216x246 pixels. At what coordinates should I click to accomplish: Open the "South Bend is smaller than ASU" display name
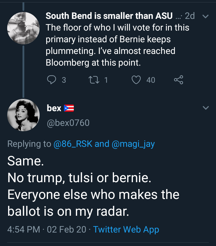click(109, 16)
